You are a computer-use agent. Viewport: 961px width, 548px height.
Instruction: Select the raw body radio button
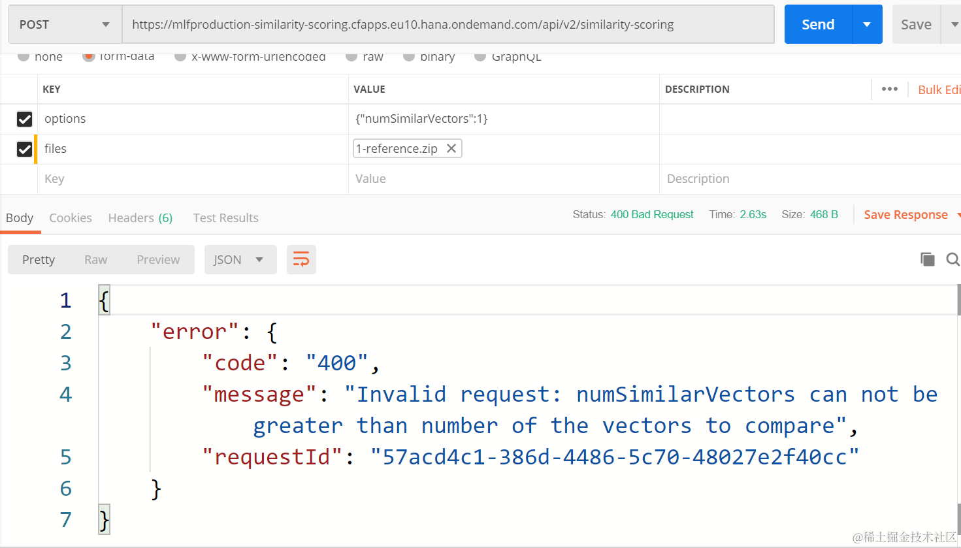tap(351, 57)
